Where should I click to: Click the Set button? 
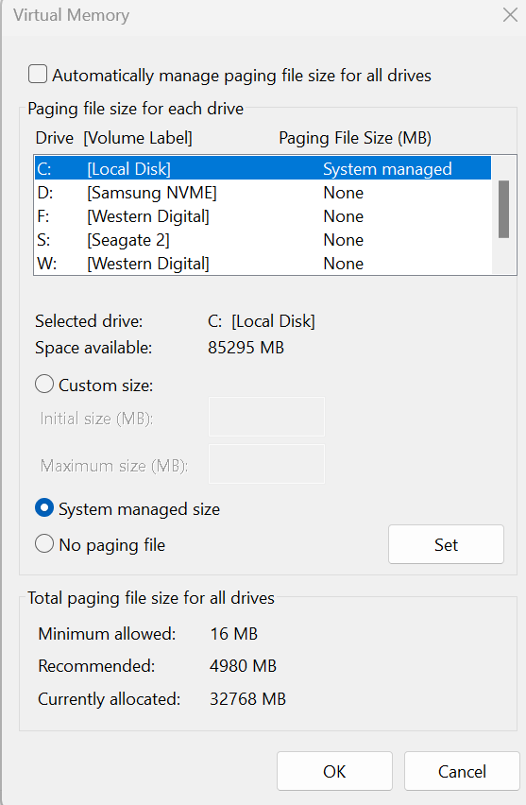point(446,544)
